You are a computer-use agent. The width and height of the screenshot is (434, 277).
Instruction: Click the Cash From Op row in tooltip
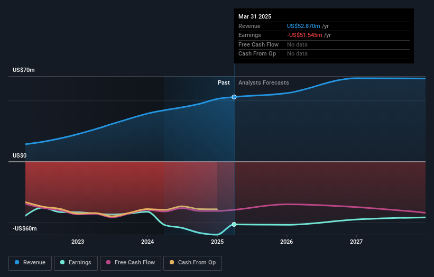pyautogui.click(x=324, y=54)
